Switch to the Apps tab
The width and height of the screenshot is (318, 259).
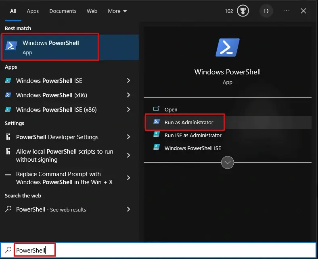click(33, 11)
